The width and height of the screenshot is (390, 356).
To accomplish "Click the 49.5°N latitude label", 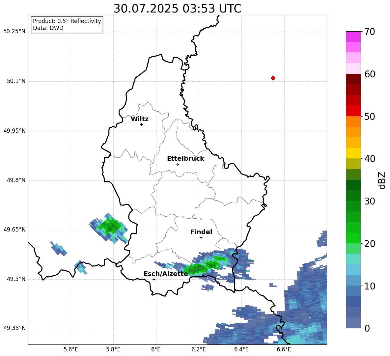I will (16, 279).
